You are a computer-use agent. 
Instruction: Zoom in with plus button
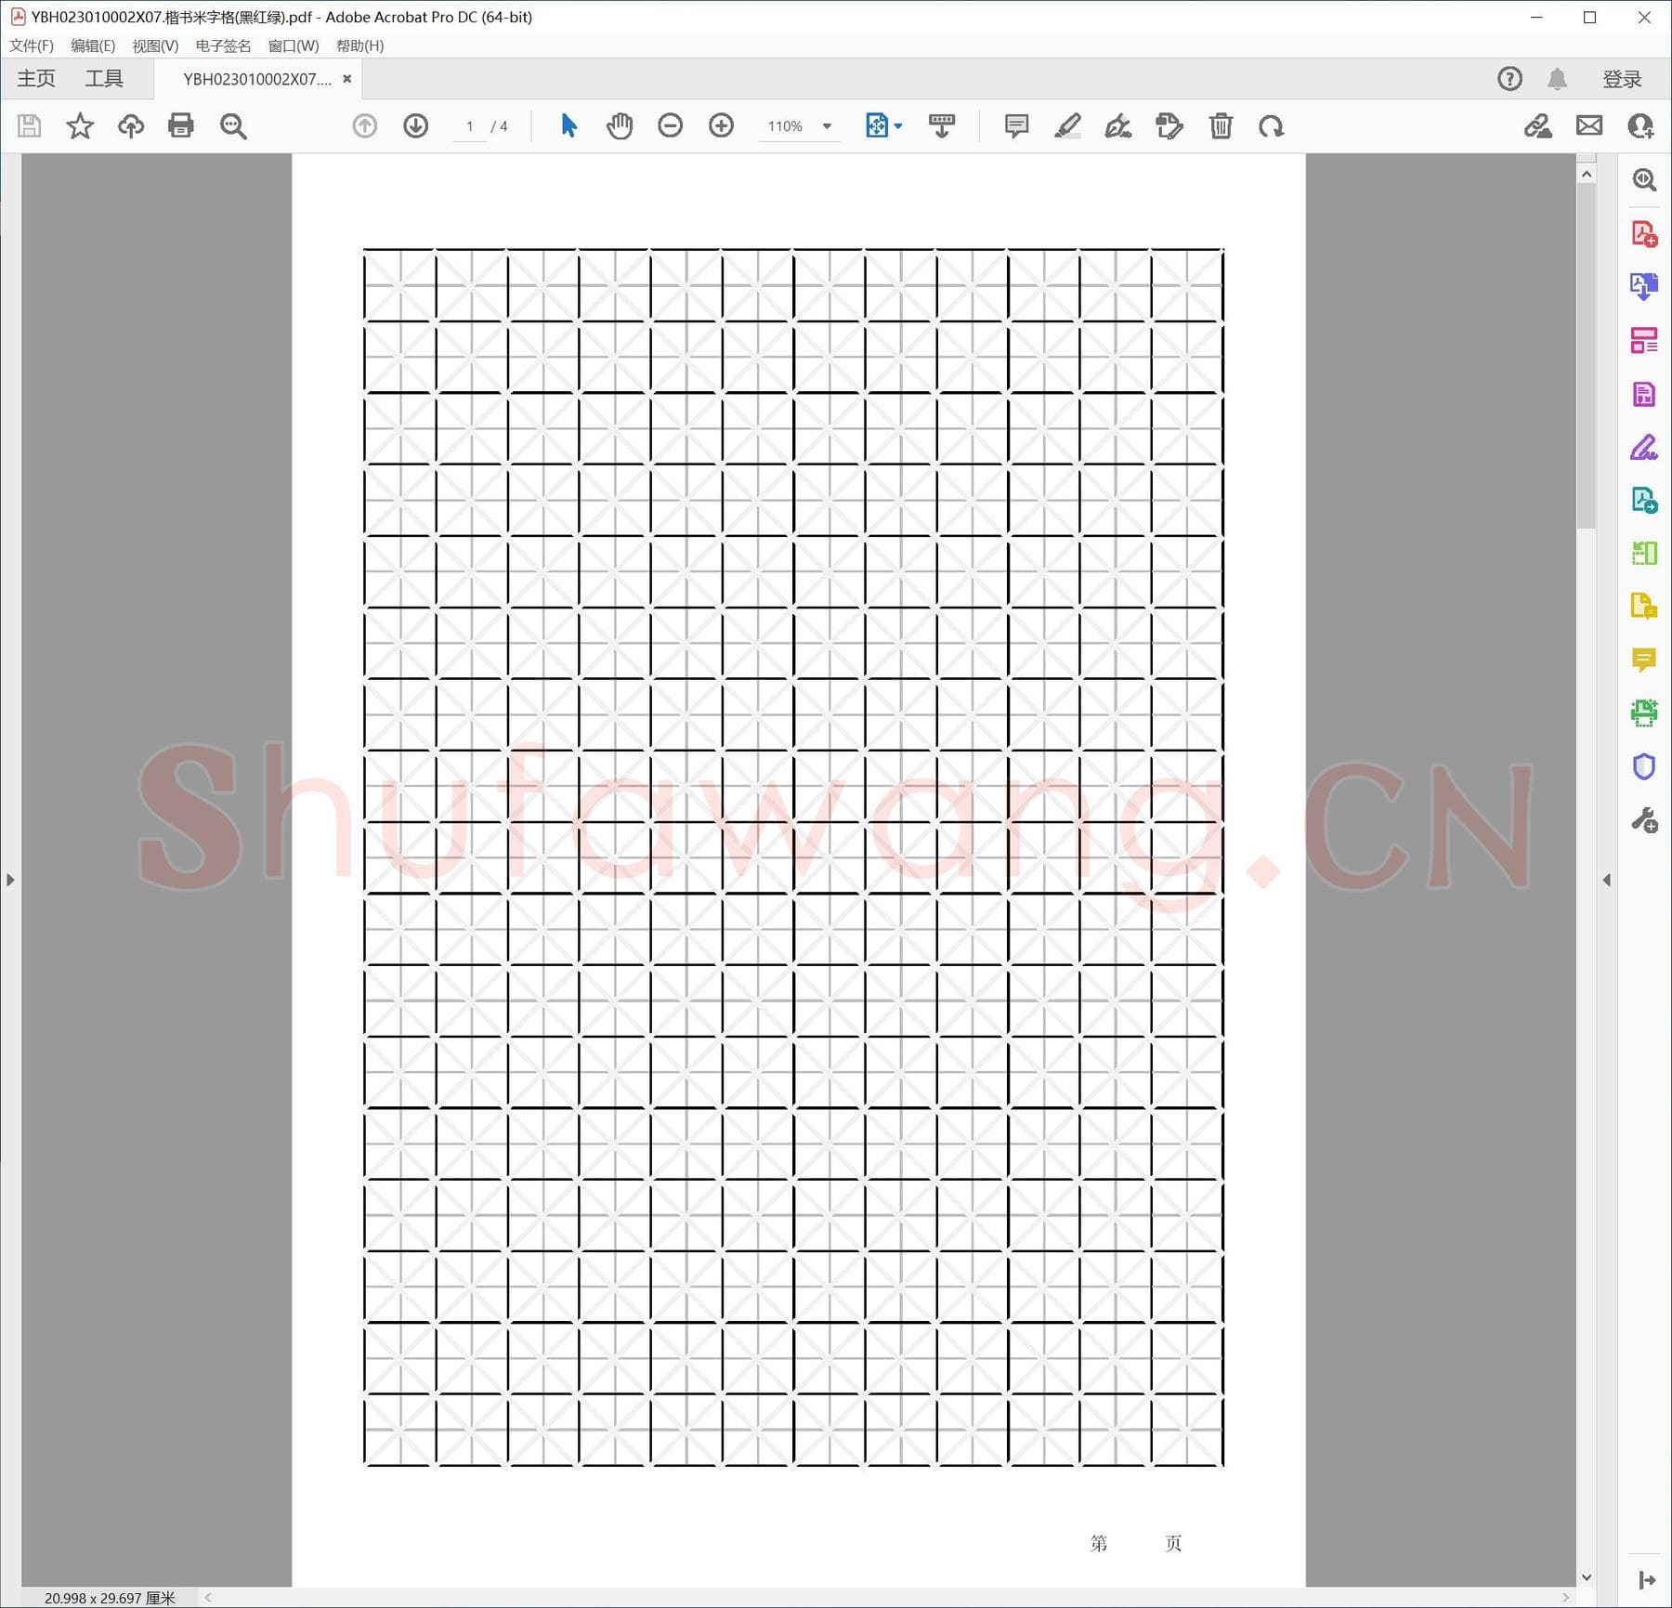coord(721,125)
